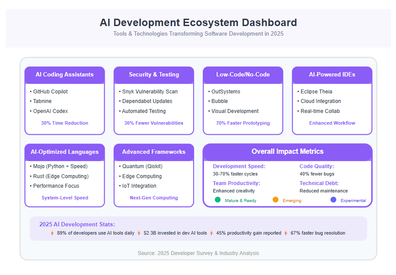Click the System-Level Speed link
Screen dimensions: 396x275
(x=65, y=198)
